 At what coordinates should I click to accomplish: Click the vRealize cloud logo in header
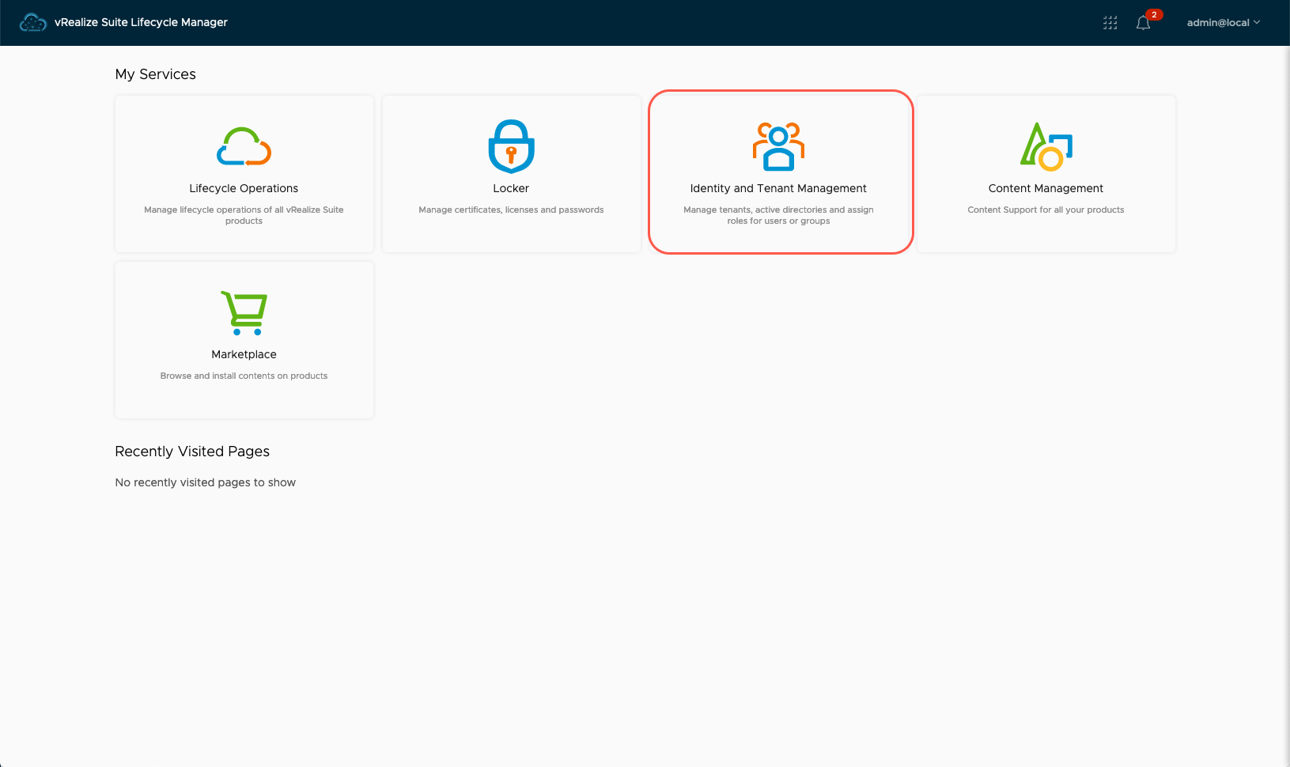[32, 23]
